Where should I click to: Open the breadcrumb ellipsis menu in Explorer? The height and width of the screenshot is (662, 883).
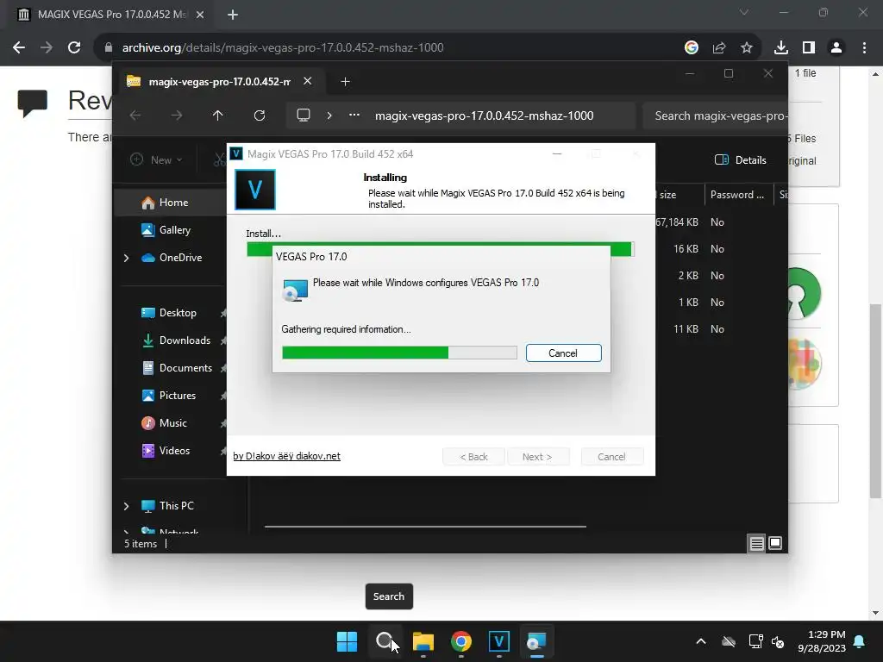354,115
